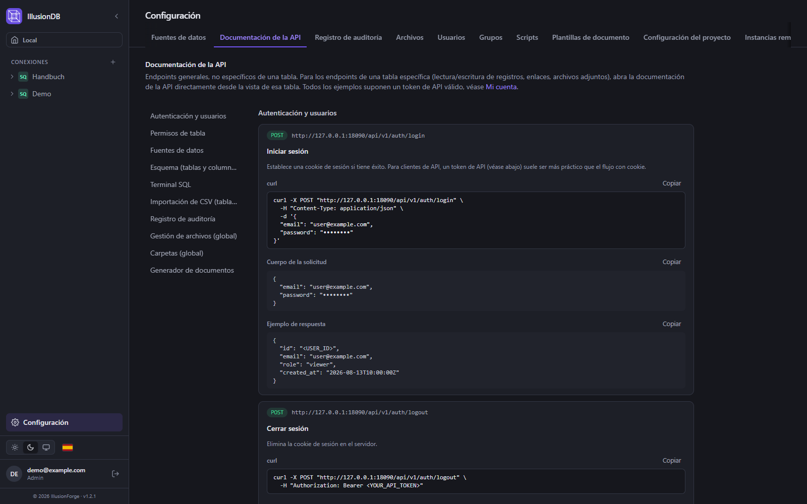Image resolution: width=807 pixels, height=504 pixels.
Task: Copy the login curl command
Action: pyautogui.click(x=671, y=183)
